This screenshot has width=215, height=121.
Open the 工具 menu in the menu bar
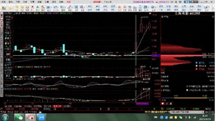47,2
